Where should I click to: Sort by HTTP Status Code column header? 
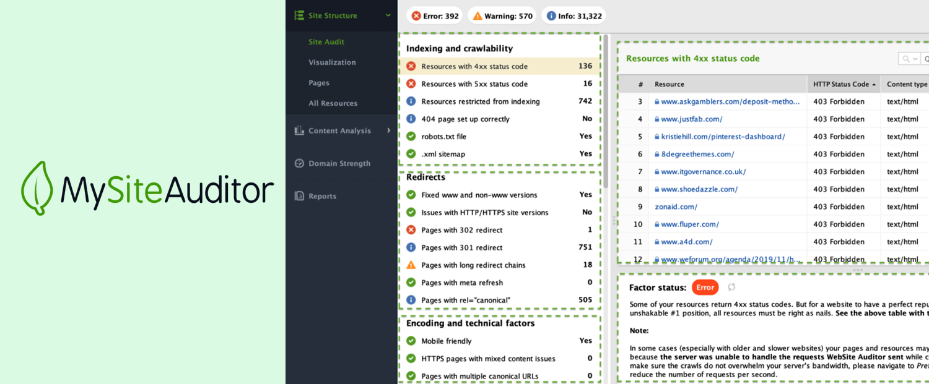(x=844, y=84)
